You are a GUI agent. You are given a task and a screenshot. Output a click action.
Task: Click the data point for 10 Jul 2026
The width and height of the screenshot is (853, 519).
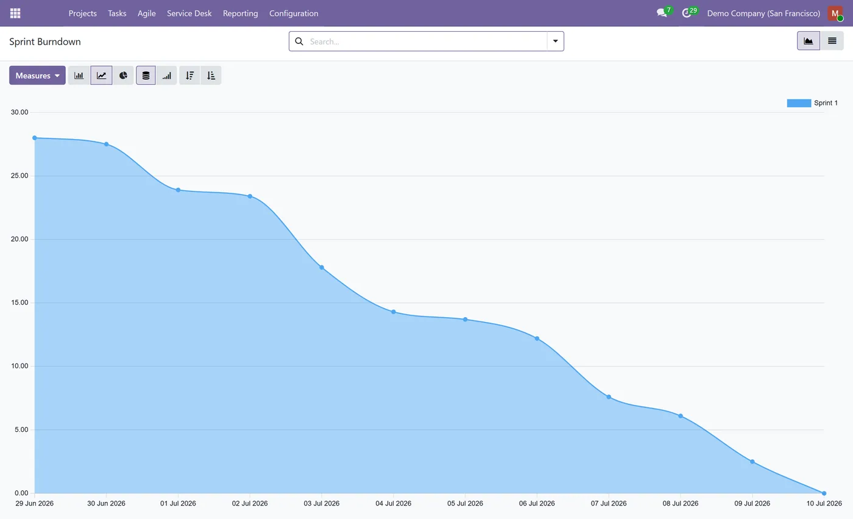point(824,493)
